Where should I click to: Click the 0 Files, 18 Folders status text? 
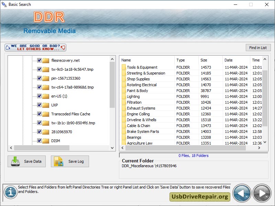coord(194,156)
